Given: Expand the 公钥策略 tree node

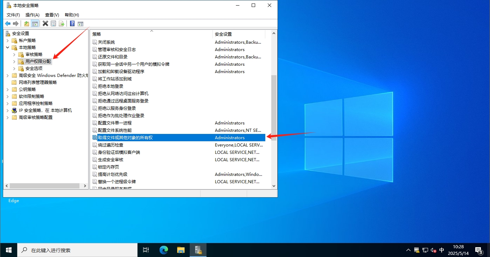Looking at the screenshot, I should (8, 90).
